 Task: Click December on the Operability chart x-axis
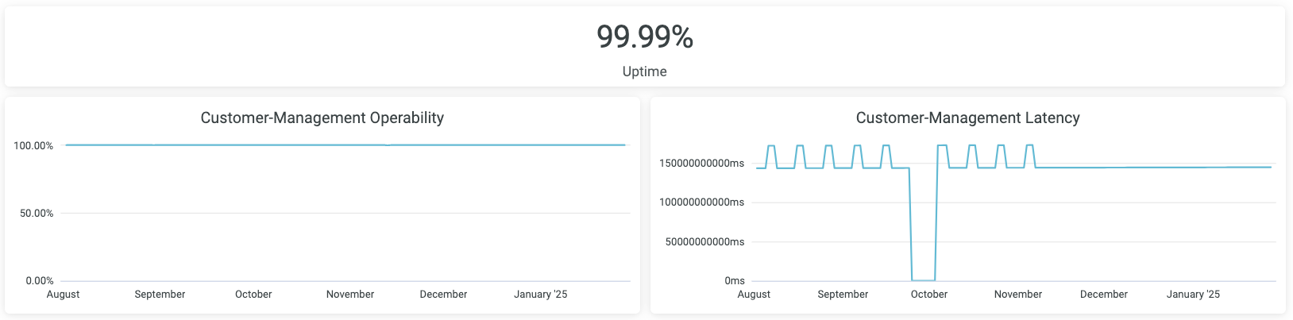(x=443, y=294)
